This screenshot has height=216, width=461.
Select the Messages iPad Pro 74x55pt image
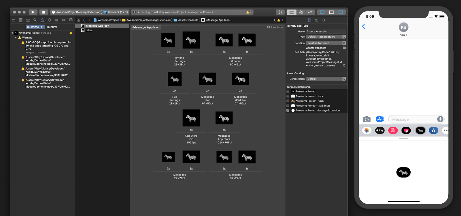[x=241, y=79]
